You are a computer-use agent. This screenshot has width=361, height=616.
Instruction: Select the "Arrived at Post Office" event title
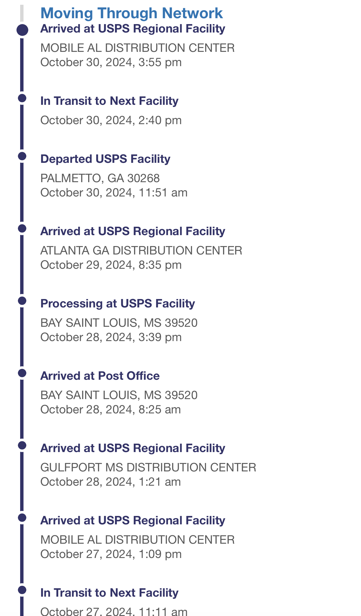[100, 376]
